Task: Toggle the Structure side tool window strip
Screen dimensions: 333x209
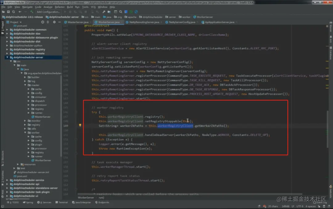Action: pos(2,158)
